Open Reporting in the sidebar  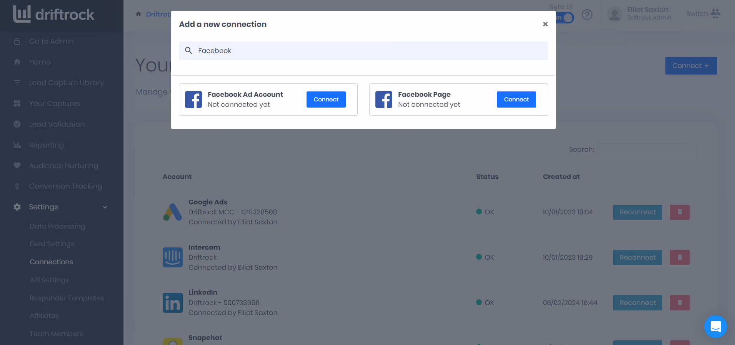(x=47, y=145)
